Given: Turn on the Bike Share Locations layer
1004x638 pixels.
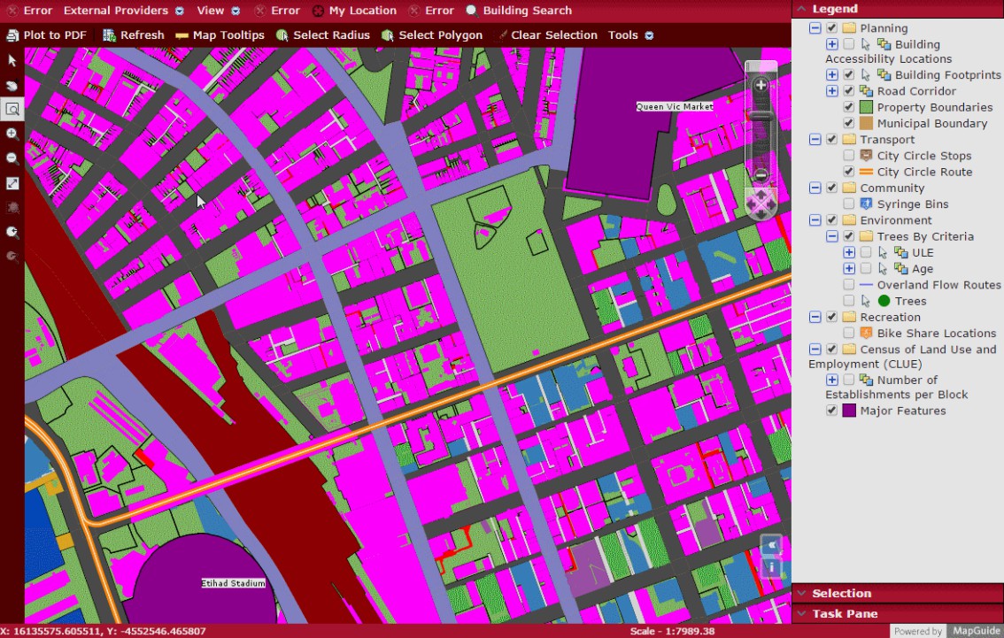Looking at the screenshot, I should click(x=848, y=333).
